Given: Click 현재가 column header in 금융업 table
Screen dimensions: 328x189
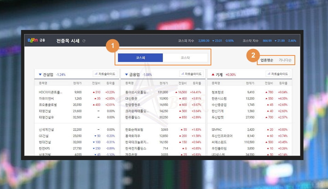Looking at the screenshot, I should [x=164, y=83].
